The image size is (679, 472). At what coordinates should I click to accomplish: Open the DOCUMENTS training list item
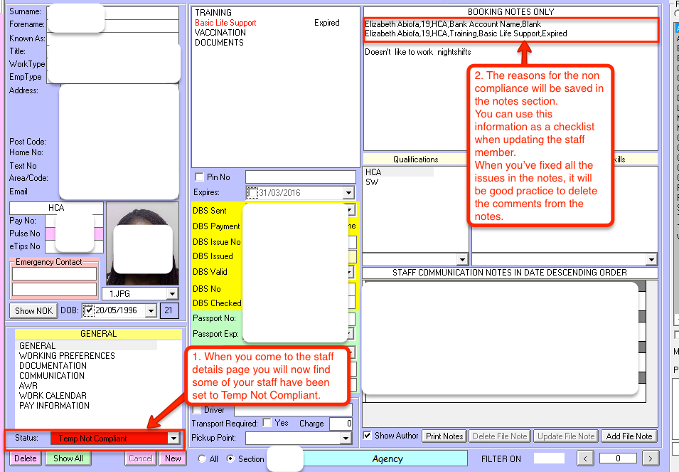coord(219,43)
